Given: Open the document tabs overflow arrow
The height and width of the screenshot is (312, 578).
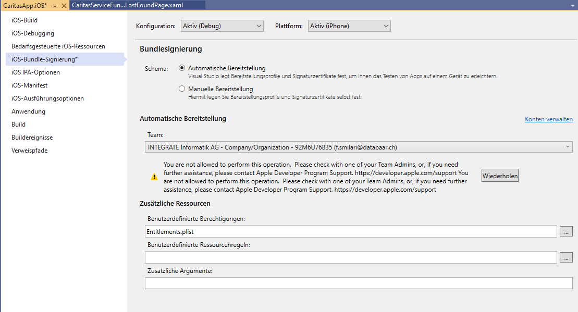Looking at the screenshot, I should click(572, 5).
